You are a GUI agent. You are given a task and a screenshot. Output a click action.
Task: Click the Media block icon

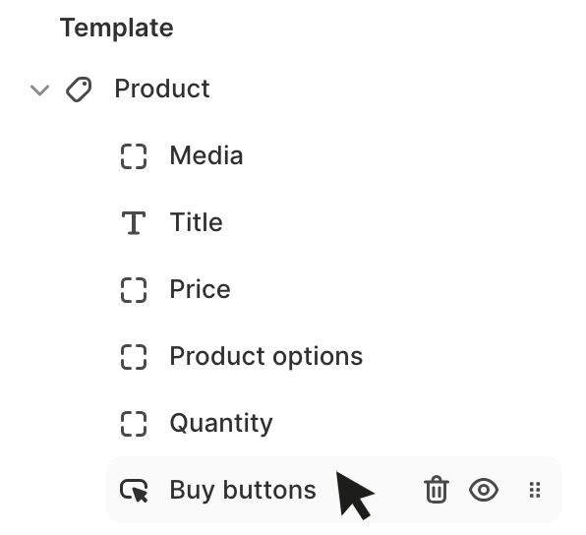pos(134,156)
